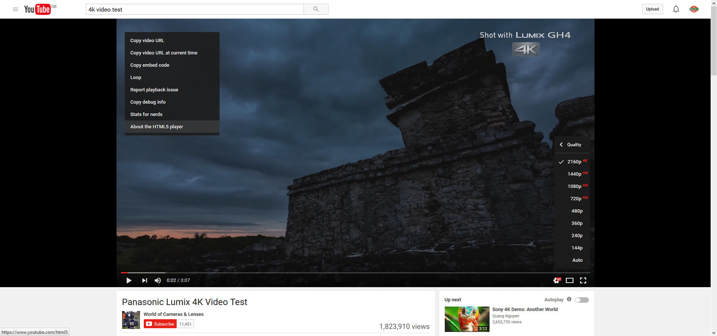Select 360p quality
Viewport: 717px width, 336px height.
(x=572, y=223)
